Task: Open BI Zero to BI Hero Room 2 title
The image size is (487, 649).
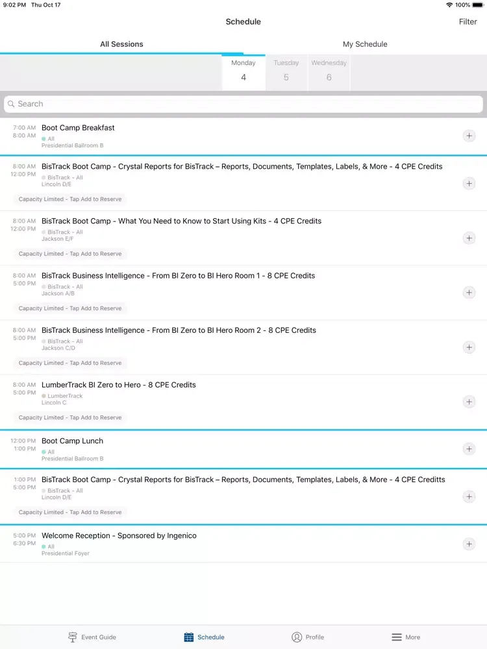Action: click(179, 330)
